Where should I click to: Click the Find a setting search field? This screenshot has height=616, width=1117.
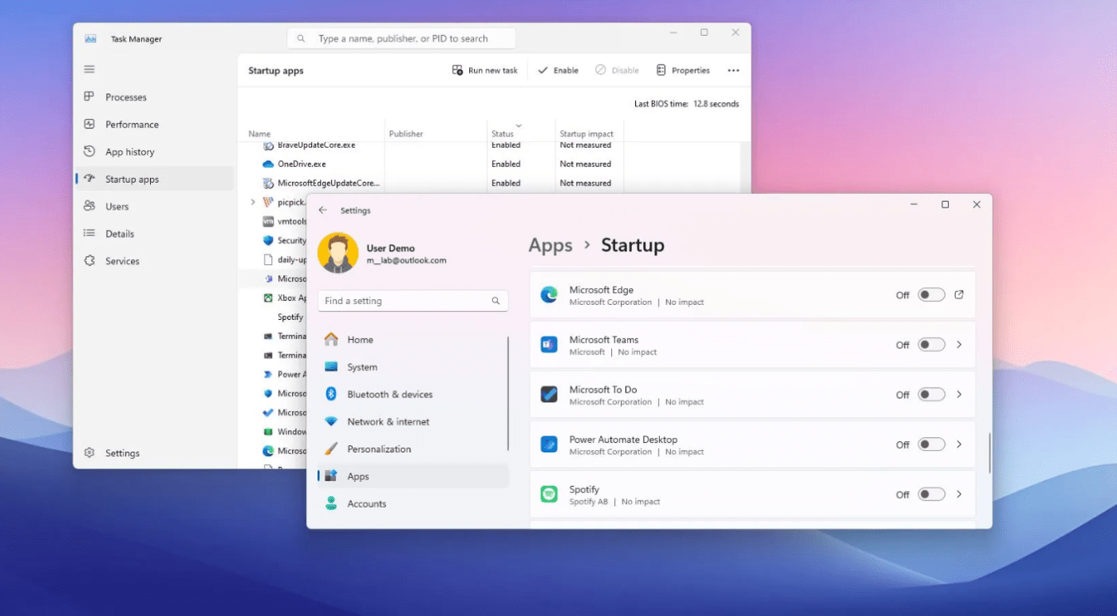point(412,301)
